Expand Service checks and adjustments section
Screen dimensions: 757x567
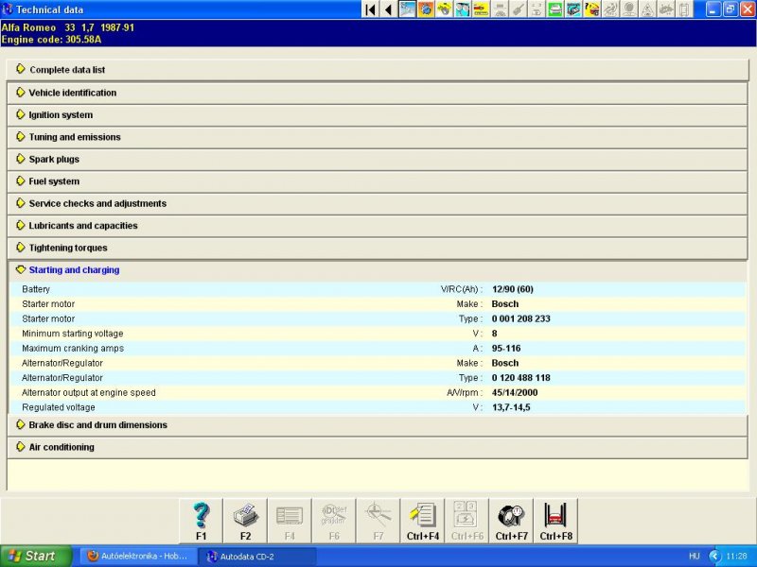coord(378,203)
